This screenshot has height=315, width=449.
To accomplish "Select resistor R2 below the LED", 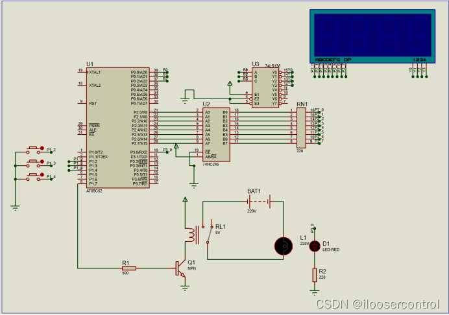I will coord(315,275).
